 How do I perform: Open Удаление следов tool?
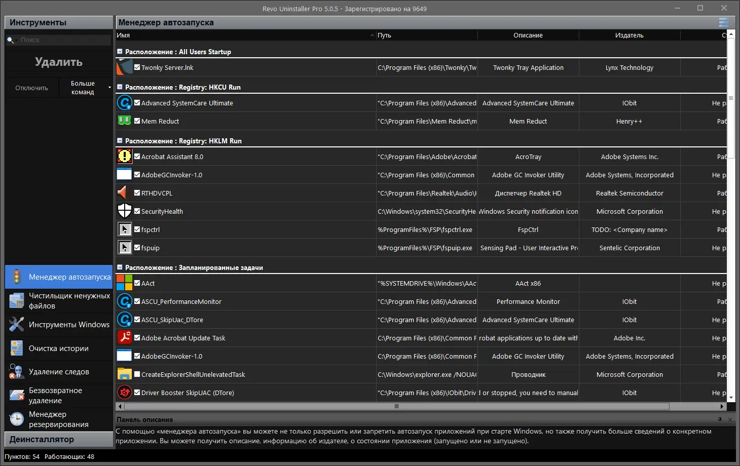point(59,372)
